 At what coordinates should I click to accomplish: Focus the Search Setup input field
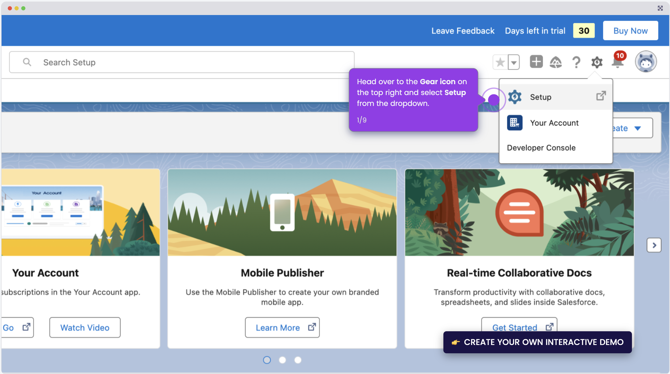(182, 62)
